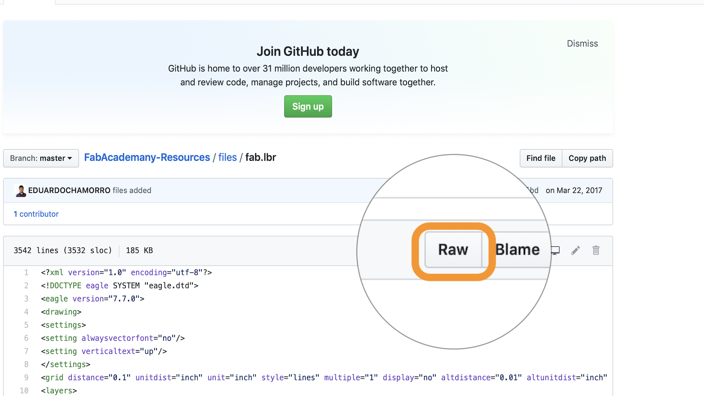Open the FabAcademany-Resources repository link
The width and height of the screenshot is (704, 396).
coord(147,158)
